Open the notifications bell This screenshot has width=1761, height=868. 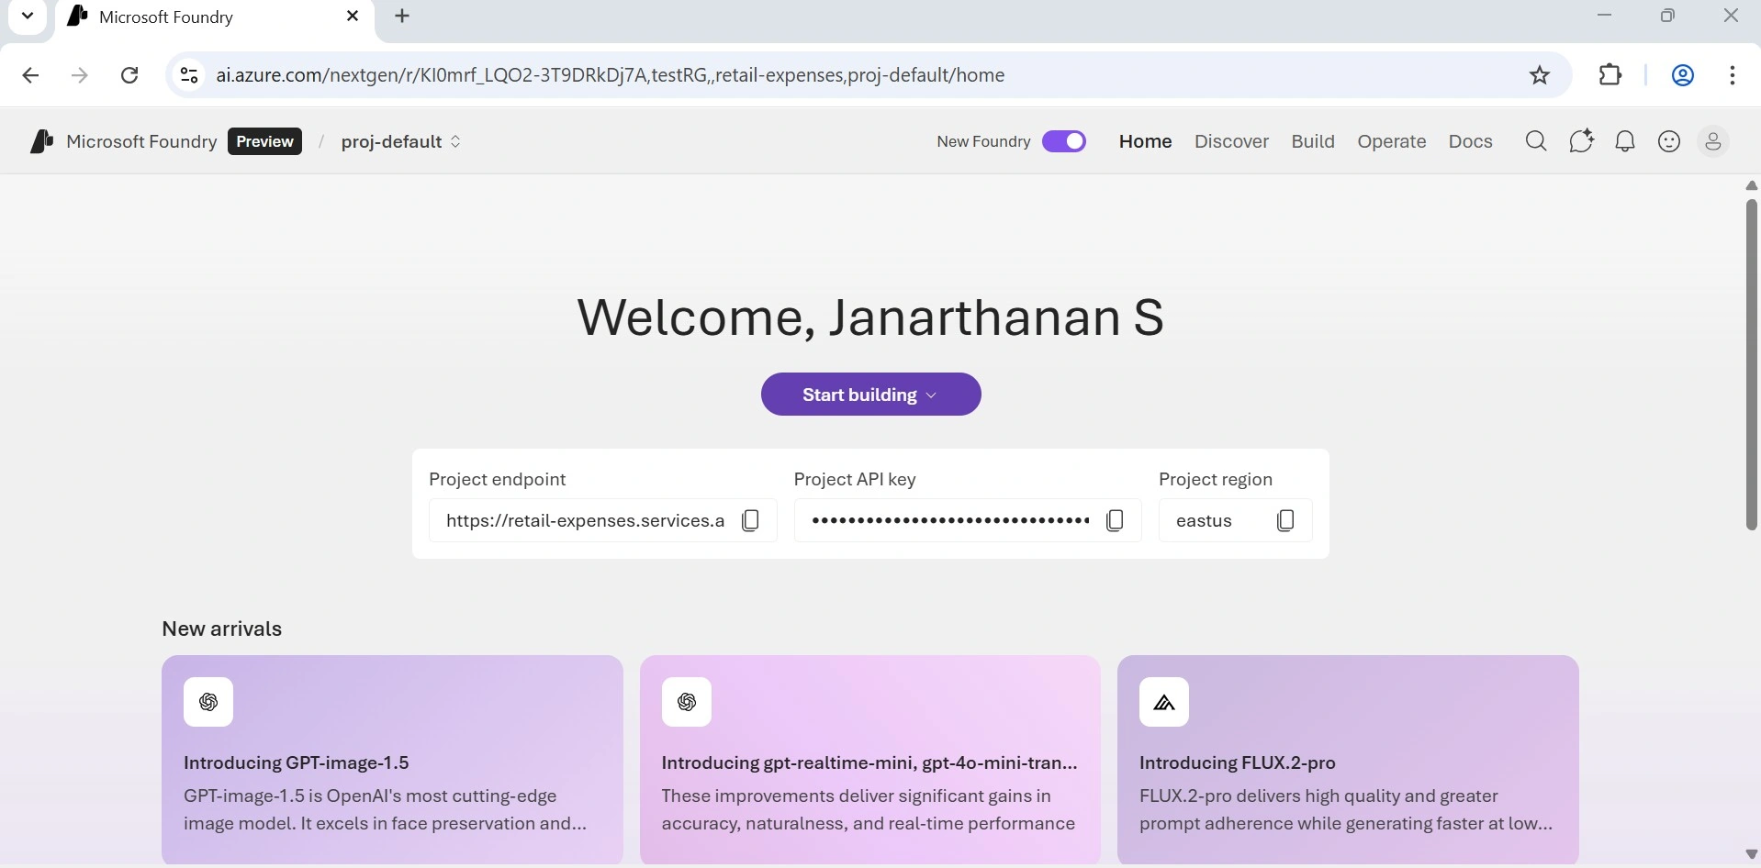[1625, 141]
